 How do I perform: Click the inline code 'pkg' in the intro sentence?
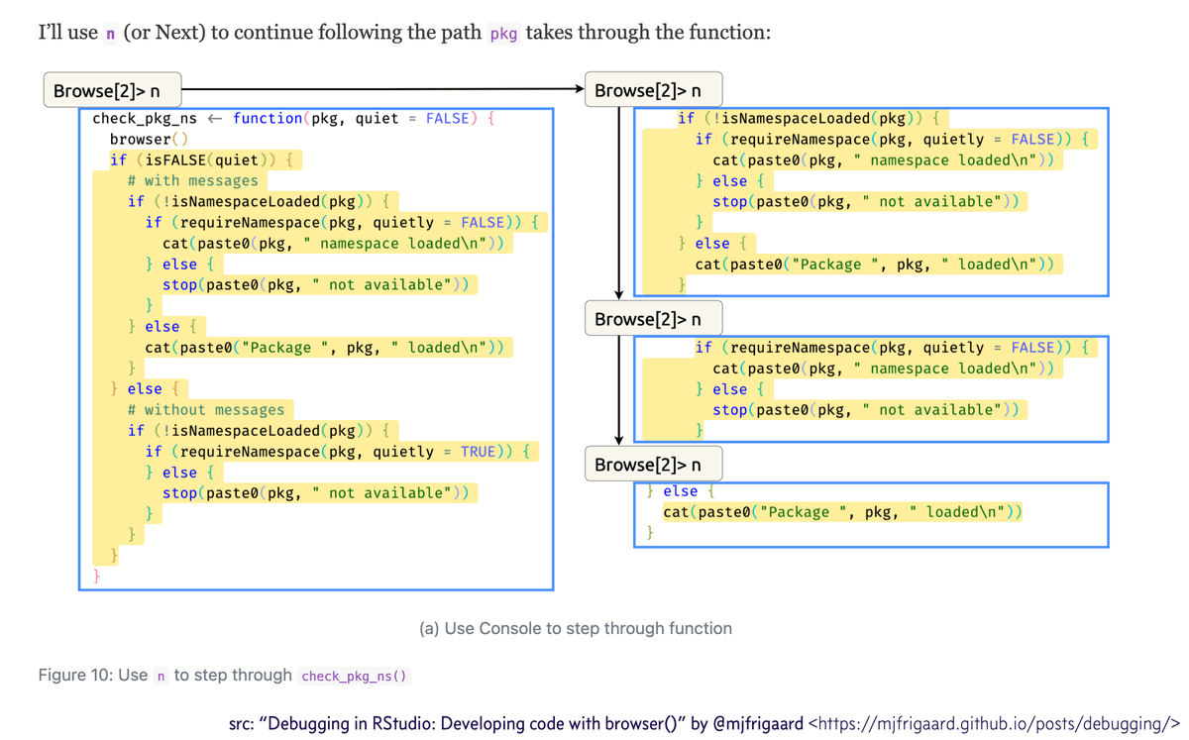503,34
